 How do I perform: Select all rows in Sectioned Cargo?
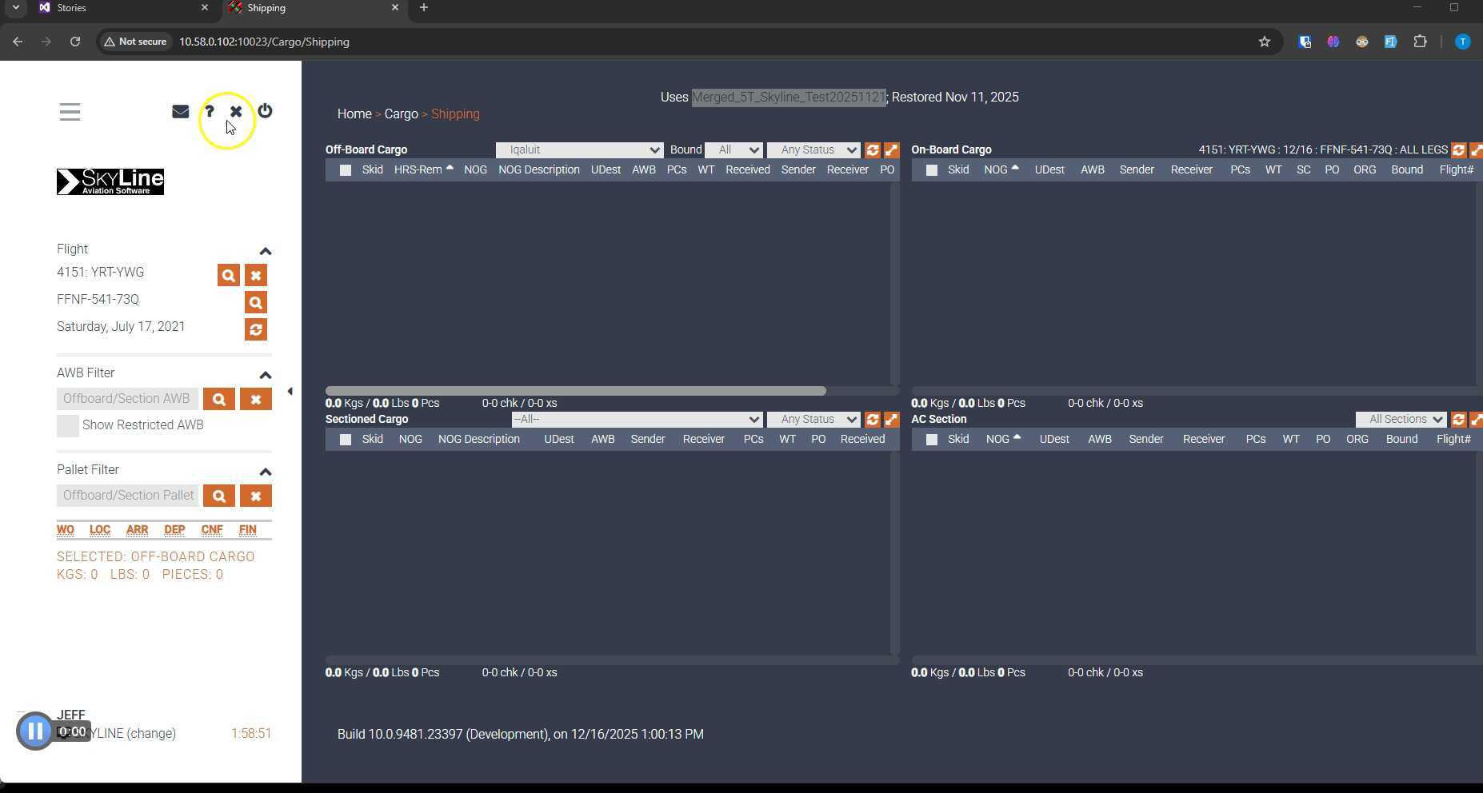tap(346, 440)
